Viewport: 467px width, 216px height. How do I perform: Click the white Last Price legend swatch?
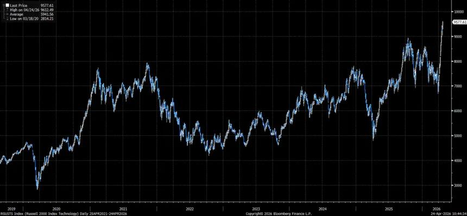tap(7, 5)
